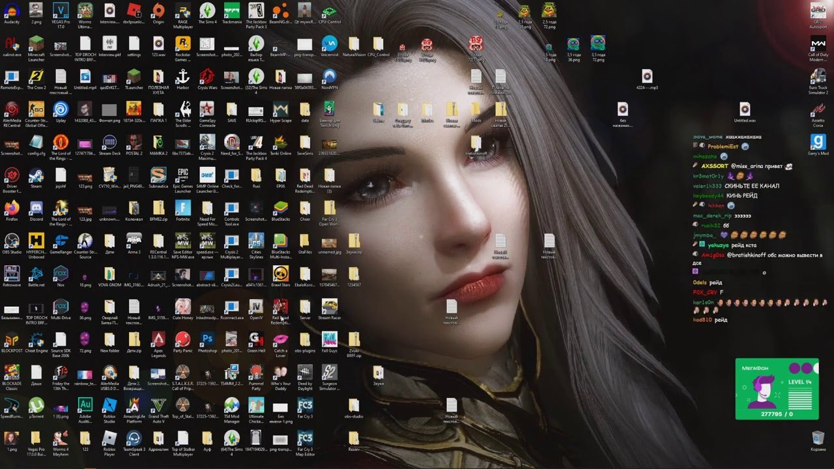Launch VEGAS Pro 17.0 from desktop

(x=60, y=11)
